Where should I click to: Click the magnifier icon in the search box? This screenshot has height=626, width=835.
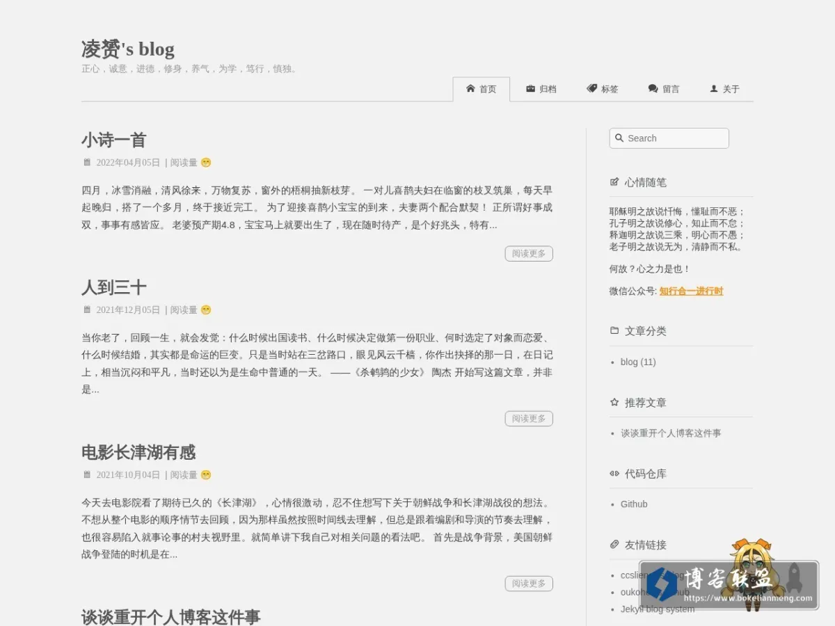pos(619,138)
